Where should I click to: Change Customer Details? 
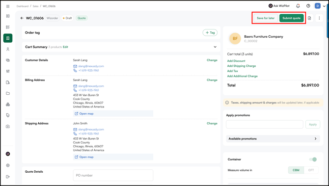[x=212, y=60]
